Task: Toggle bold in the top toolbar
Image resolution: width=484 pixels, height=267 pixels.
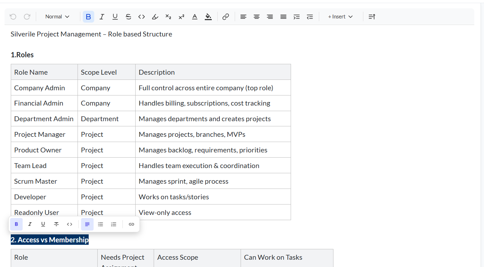Action: point(88,17)
